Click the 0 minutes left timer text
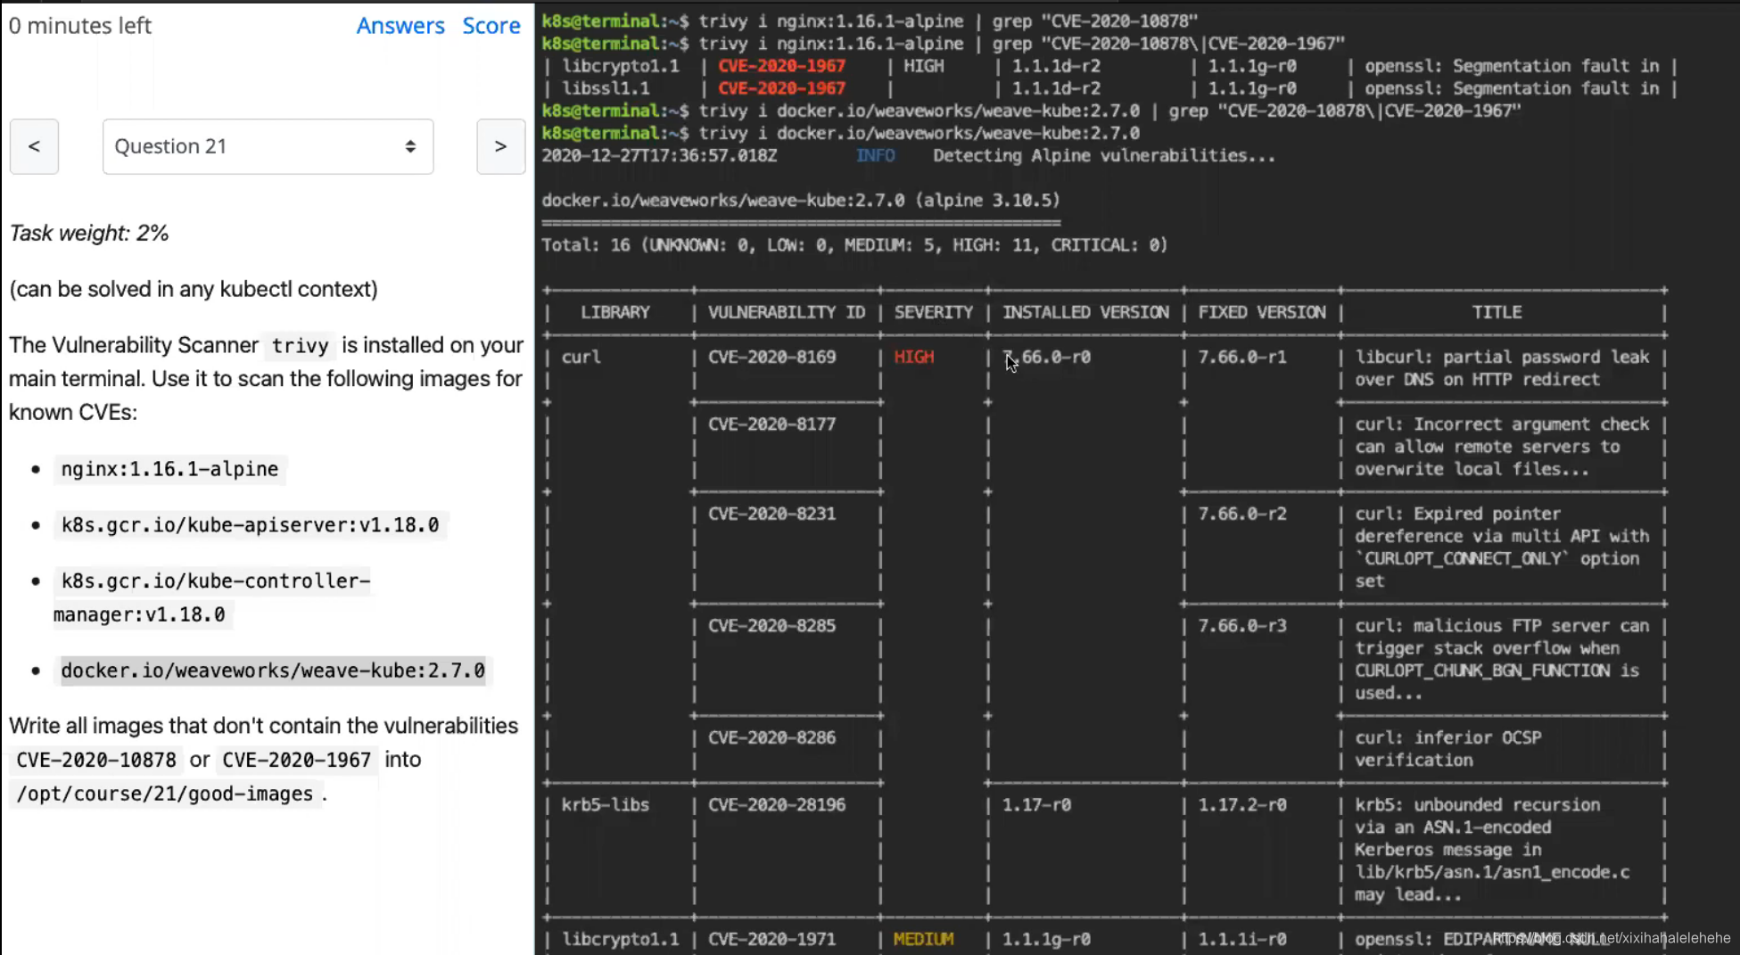Image resolution: width=1740 pixels, height=955 pixels. [80, 26]
